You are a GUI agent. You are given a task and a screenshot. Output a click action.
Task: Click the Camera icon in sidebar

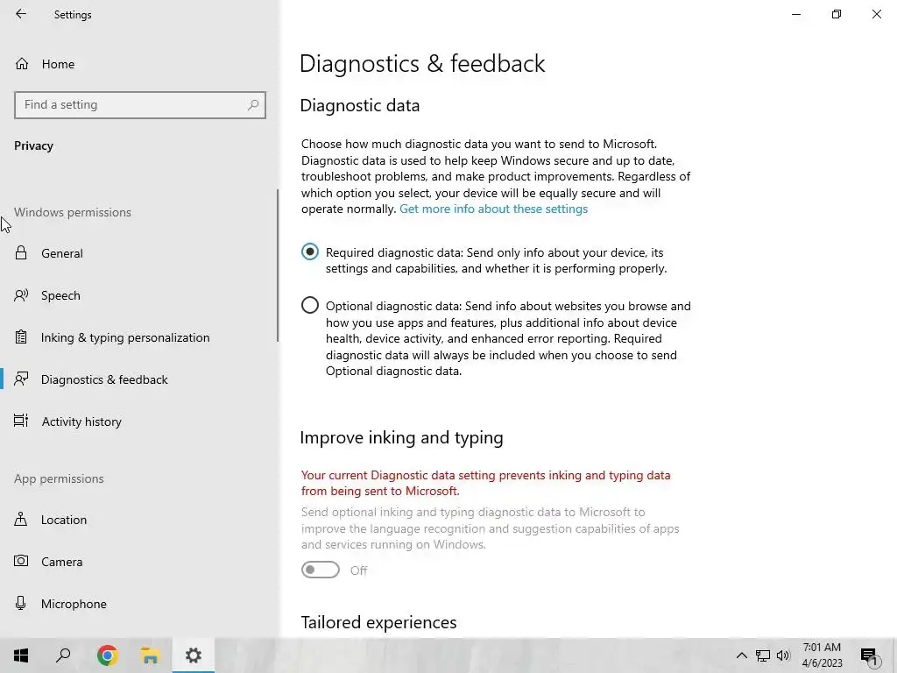point(21,562)
